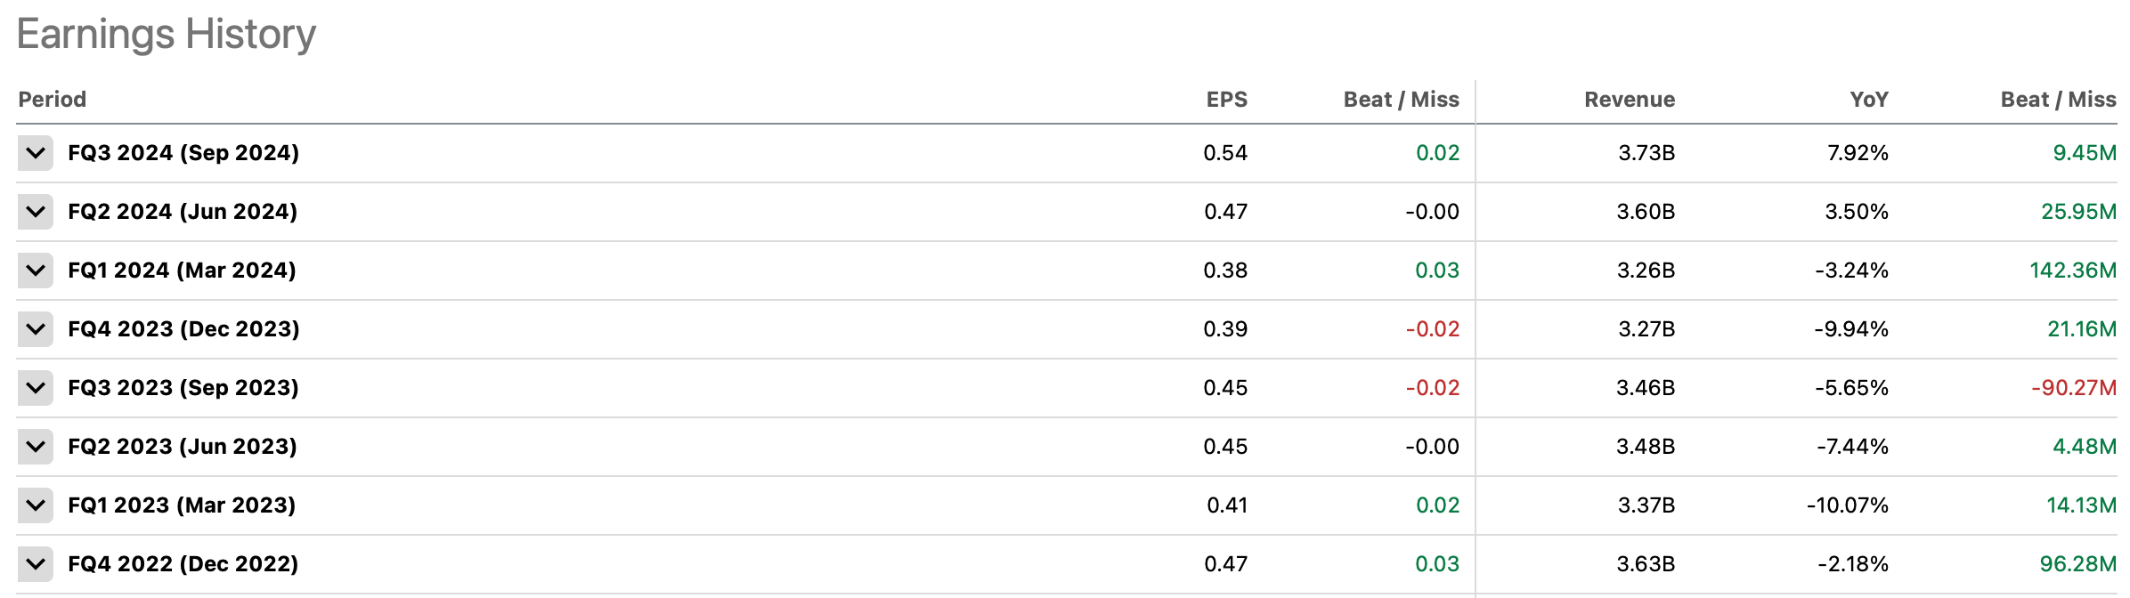The image size is (2130, 598).
Task: Click the Period column header
Action: coord(53,100)
